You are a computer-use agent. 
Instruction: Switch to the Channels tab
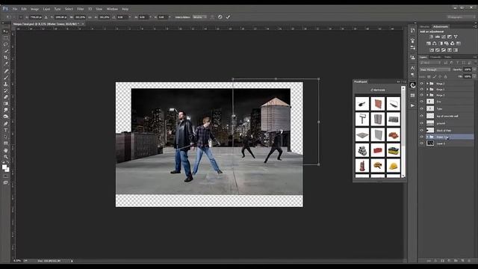pyautogui.click(x=435, y=57)
